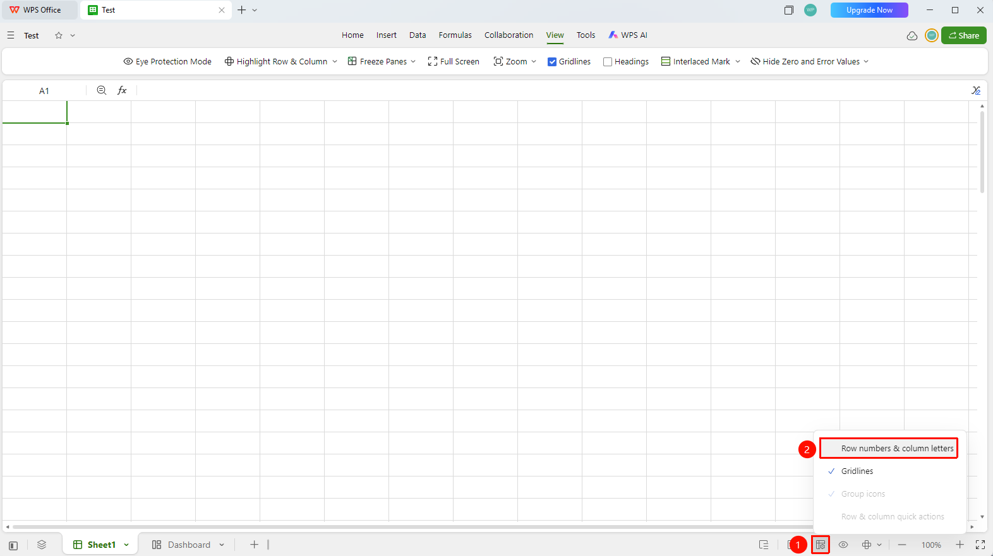Click the multi-window icon in title bar
The width and height of the screenshot is (993, 556).
tap(789, 10)
